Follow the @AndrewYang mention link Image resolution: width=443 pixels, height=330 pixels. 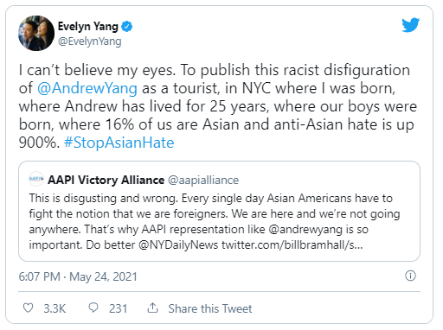tap(87, 88)
